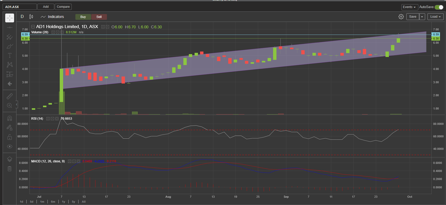The width and height of the screenshot is (446, 205).
Task: Toggle visibility of AD1 Holdings series
Action: click(x=103, y=27)
